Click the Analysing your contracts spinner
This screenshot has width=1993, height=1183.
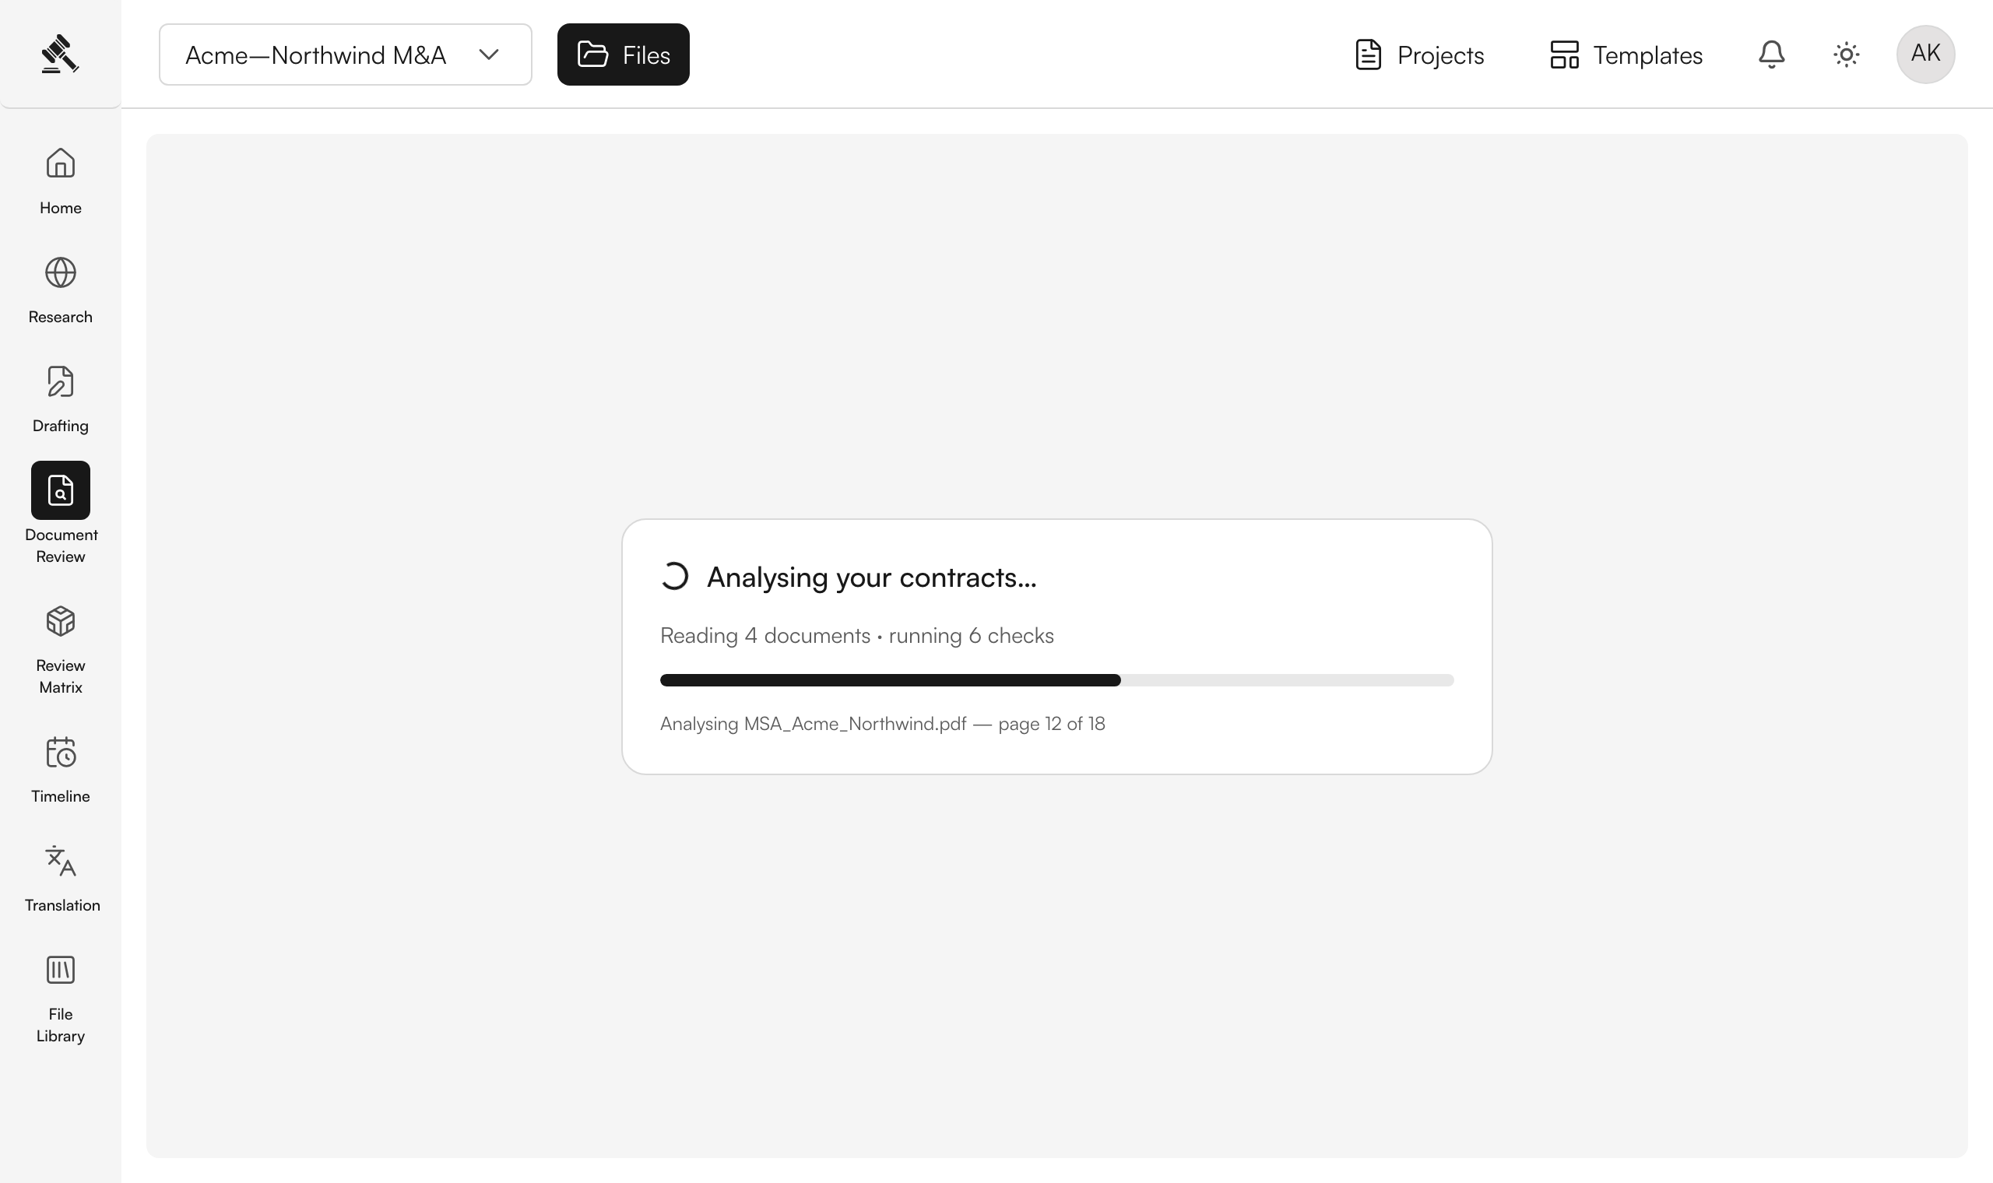point(674,577)
